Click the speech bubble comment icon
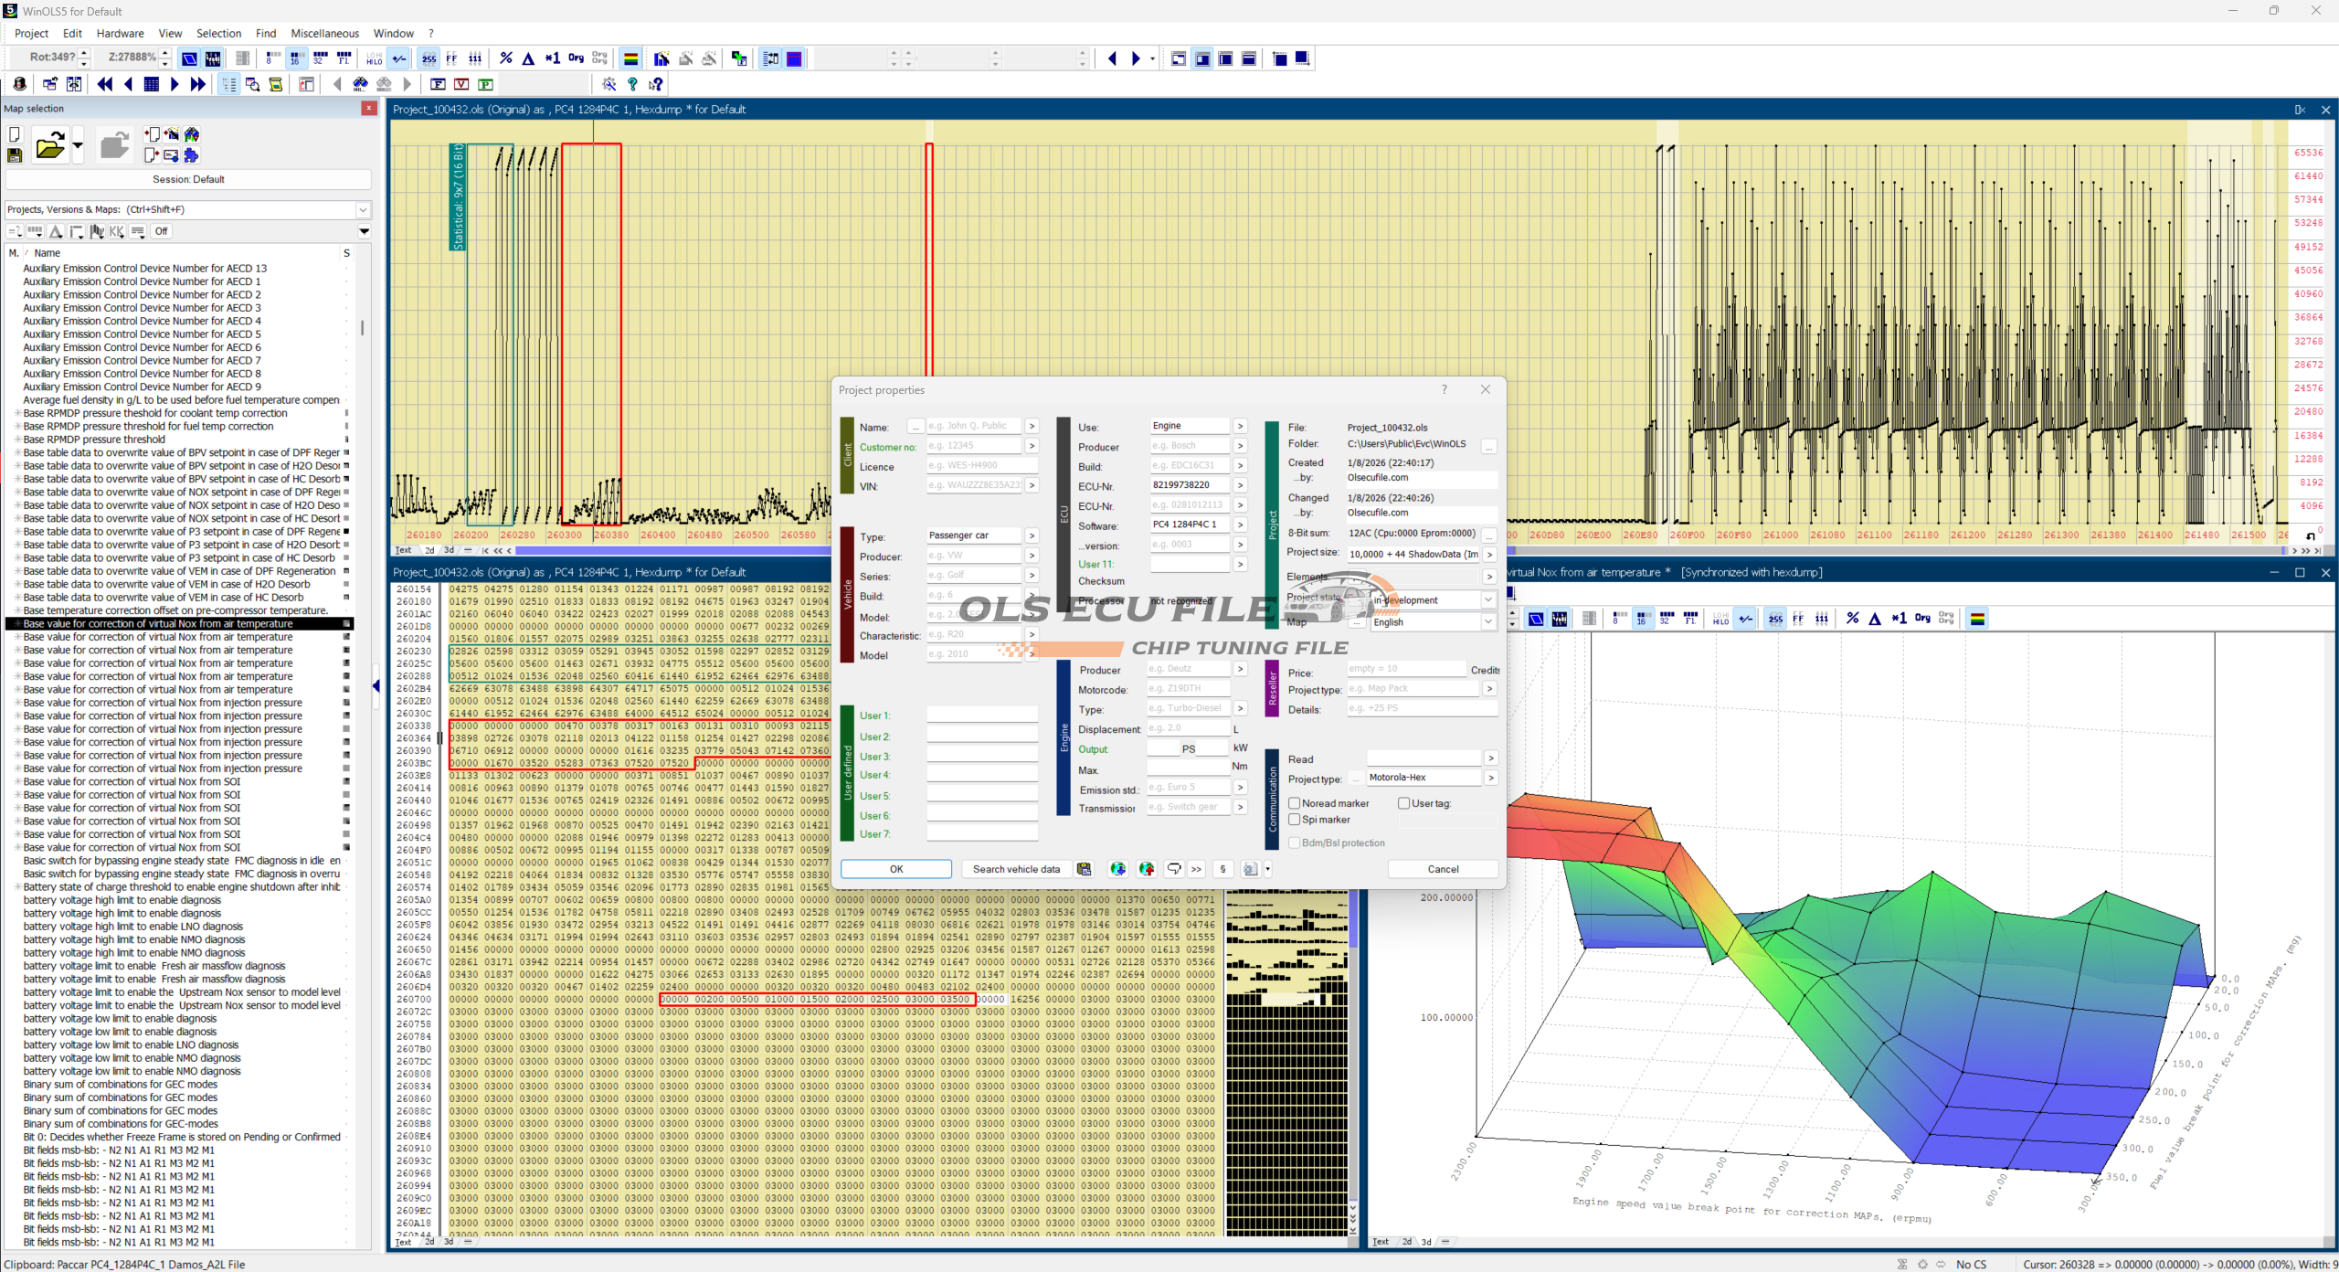2339x1272 pixels. [1174, 869]
